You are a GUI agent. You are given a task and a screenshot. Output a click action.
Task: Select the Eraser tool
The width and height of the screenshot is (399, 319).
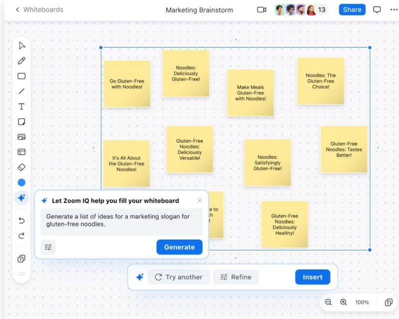click(x=21, y=167)
